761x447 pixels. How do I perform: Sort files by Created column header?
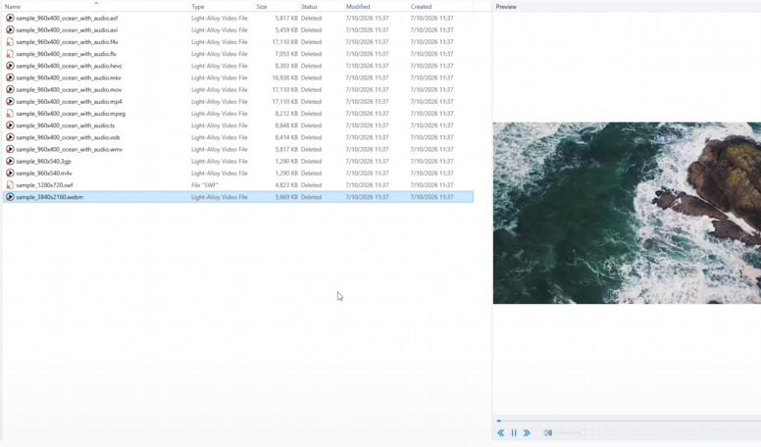440,6
